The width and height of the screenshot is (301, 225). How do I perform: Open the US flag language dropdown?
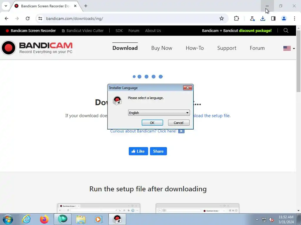tap(289, 48)
